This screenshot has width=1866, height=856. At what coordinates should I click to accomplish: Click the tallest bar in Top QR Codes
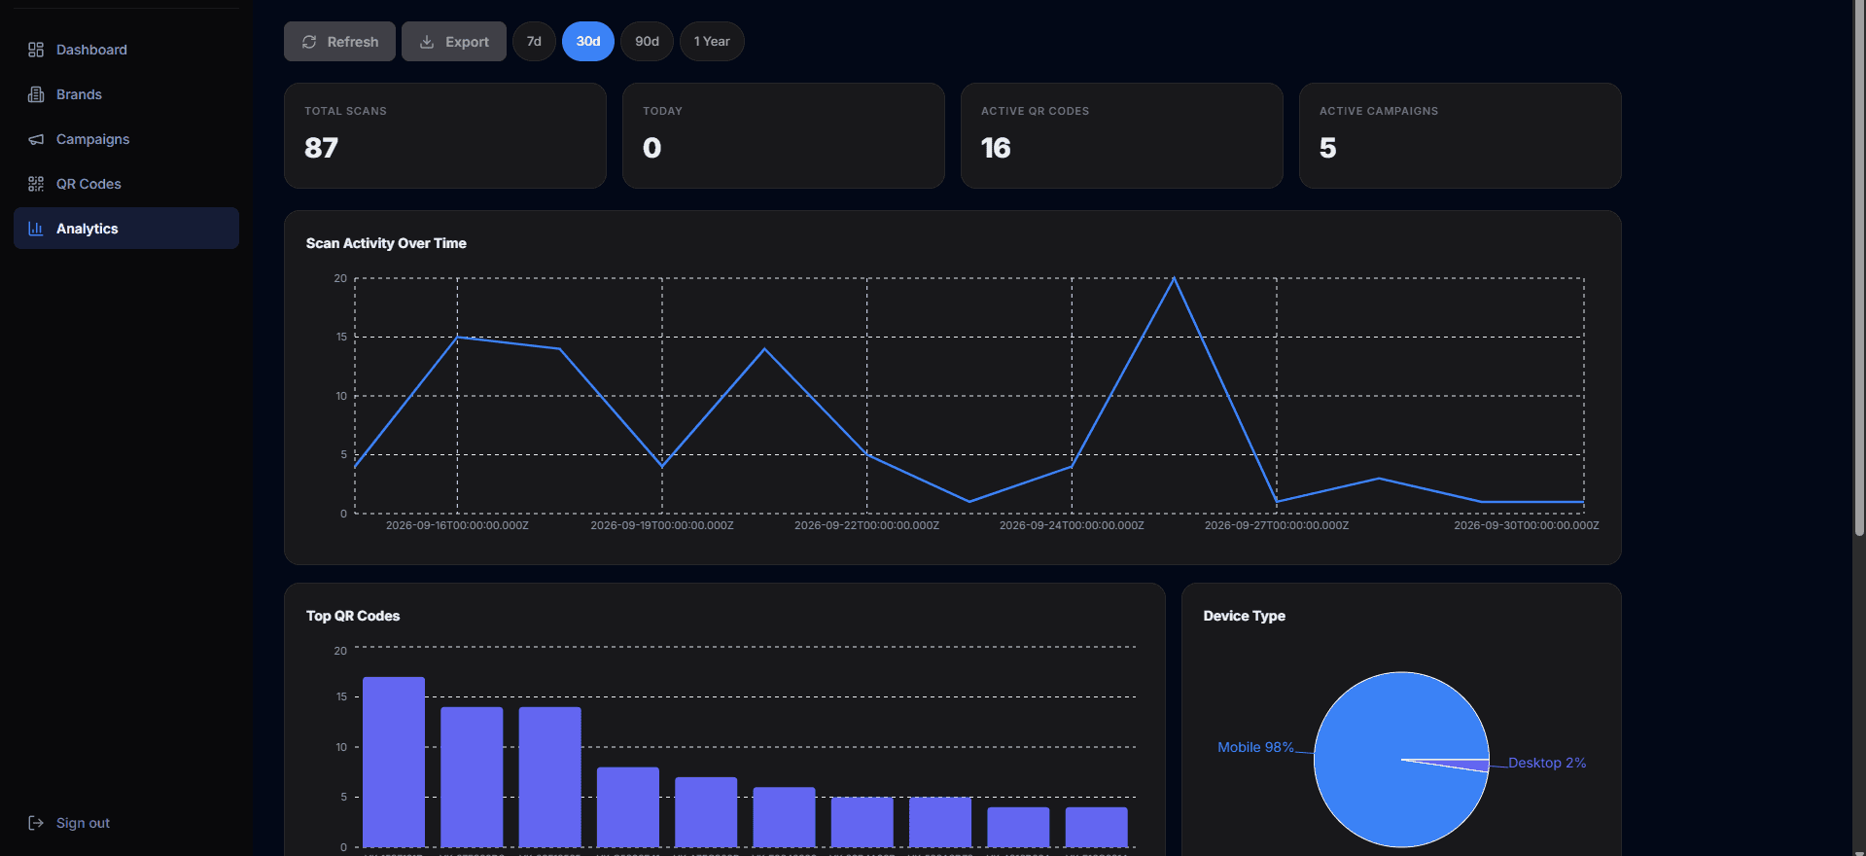[x=394, y=762]
